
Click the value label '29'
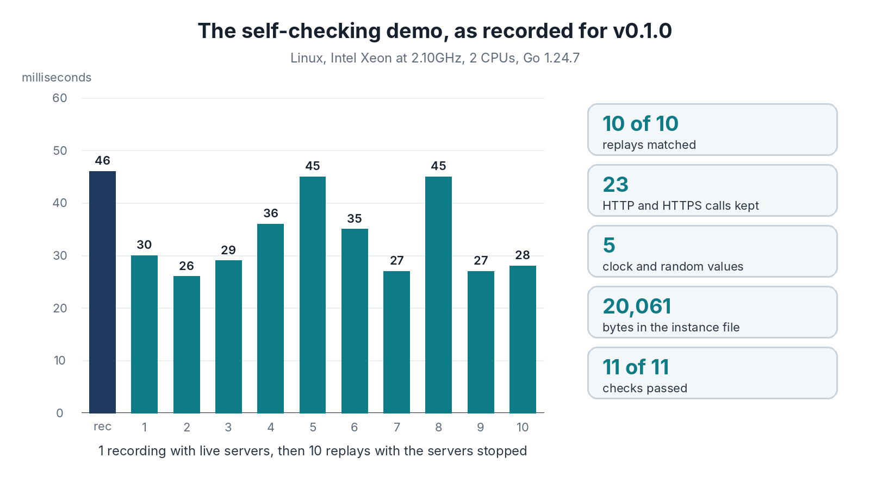(x=228, y=250)
